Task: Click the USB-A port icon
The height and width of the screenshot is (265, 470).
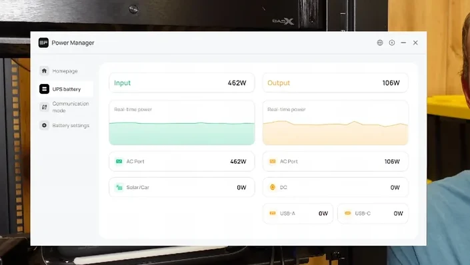Action: tap(273, 213)
